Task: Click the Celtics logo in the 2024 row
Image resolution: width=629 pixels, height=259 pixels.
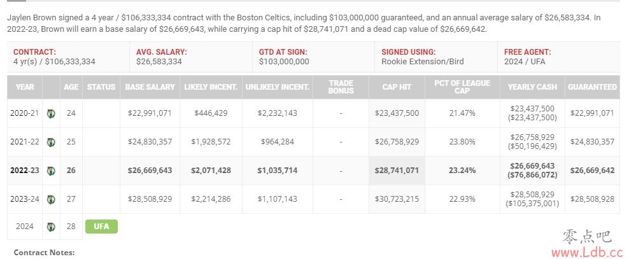Action: [x=51, y=227]
